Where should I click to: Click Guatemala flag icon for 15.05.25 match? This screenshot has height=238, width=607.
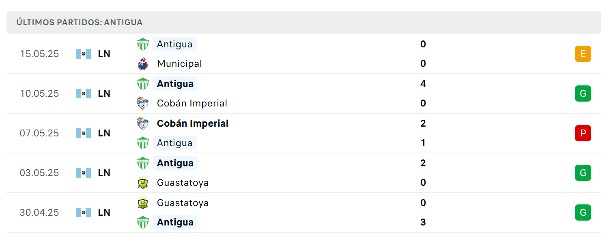coord(84,54)
